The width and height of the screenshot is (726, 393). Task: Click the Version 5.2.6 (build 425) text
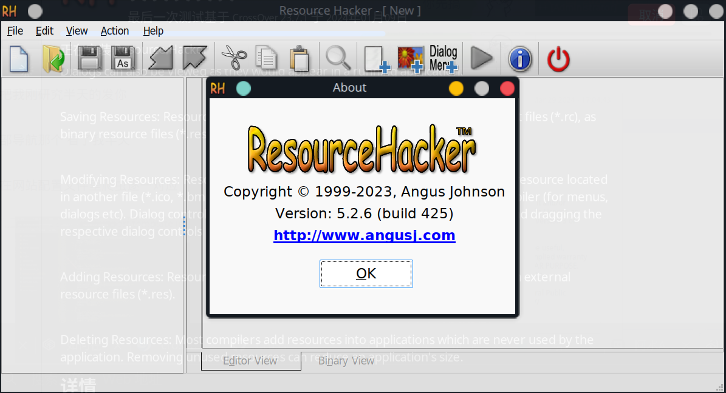click(365, 213)
